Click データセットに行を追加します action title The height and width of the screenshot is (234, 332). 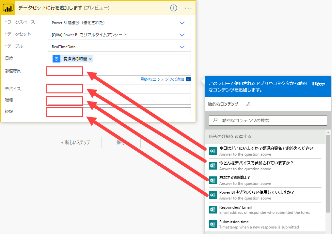[x=64, y=8]
